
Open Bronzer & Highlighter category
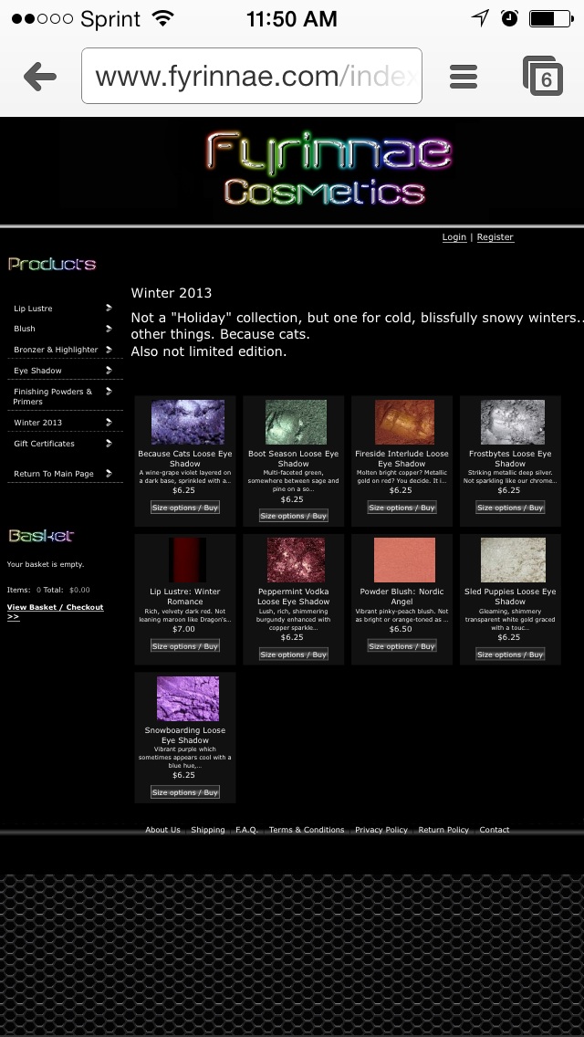coord(56,350)
